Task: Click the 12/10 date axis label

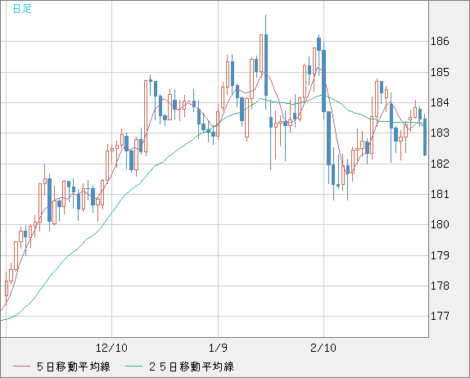Action: 111,348
